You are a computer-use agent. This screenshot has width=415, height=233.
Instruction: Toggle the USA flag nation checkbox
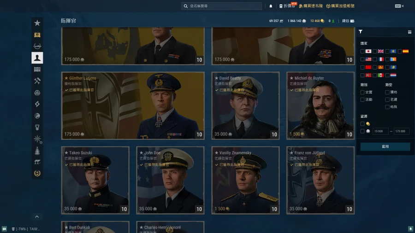point(362,59)
